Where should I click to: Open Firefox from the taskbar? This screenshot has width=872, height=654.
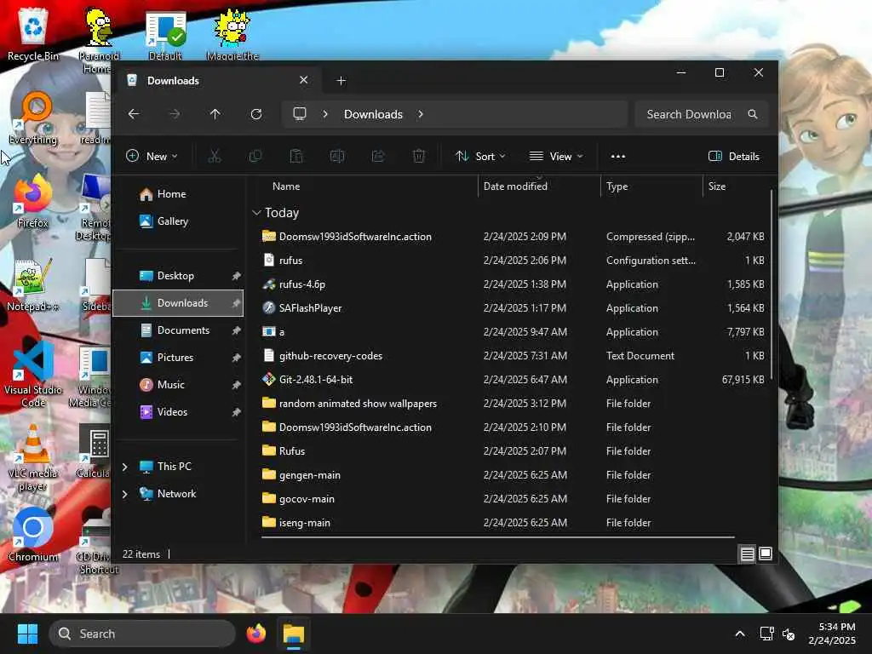(256, 634)
